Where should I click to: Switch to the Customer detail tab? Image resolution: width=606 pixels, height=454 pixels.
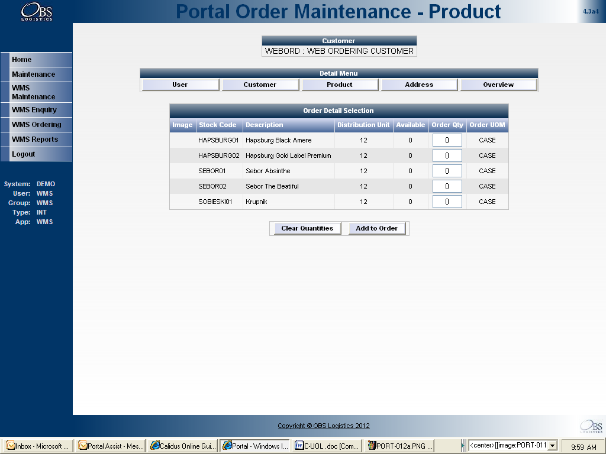point(260,85)
